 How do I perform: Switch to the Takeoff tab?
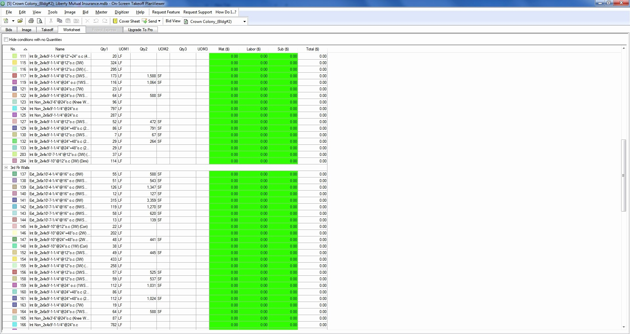click(47, 30)
